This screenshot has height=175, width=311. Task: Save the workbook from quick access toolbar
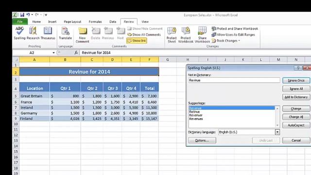click(22, 15)
